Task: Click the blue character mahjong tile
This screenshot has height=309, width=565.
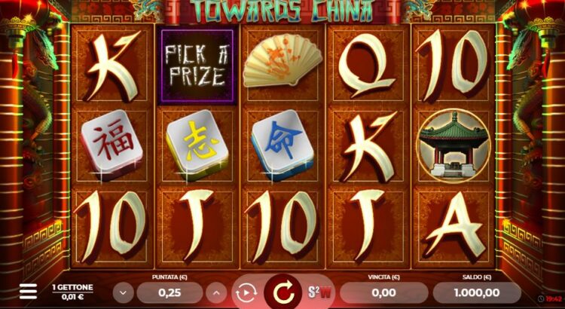Action: [x=282, y=145]
